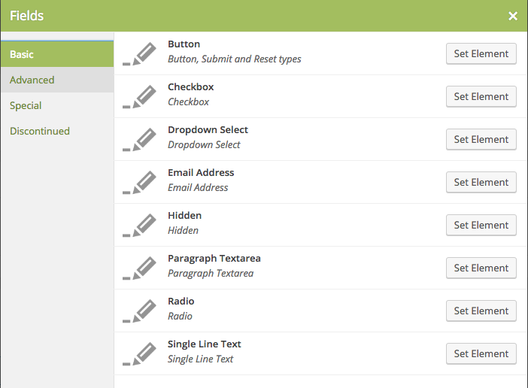
Task: Set Element for Single Line Text
Action: [481, 353]
